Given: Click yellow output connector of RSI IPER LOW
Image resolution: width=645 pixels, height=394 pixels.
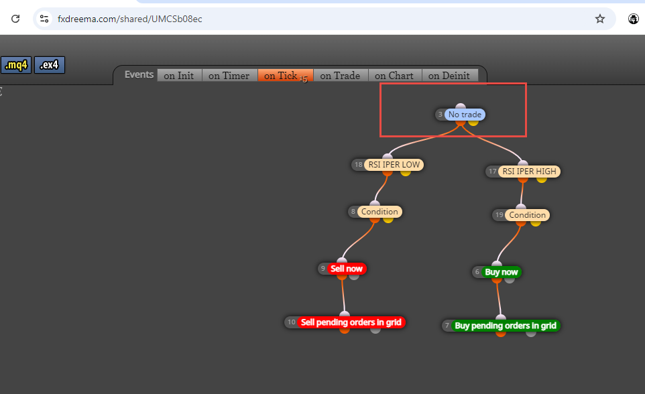Looking at the screenshot, I should click(x=406, y=173).
